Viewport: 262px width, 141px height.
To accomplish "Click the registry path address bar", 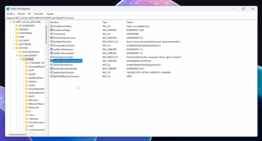I will (x=131, y=18).
